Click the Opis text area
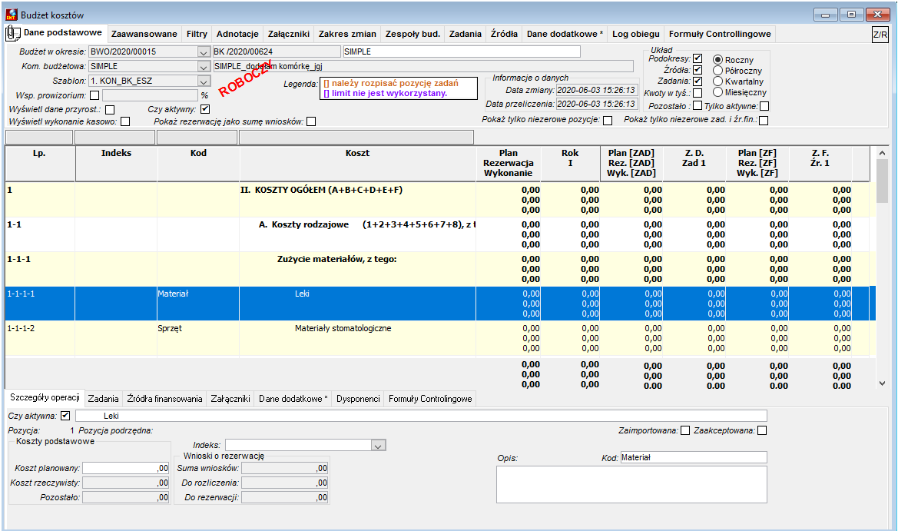This screenshot has width=898, height=531. 631,485
